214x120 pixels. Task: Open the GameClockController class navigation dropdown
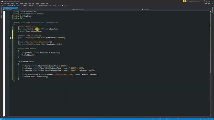107,10
